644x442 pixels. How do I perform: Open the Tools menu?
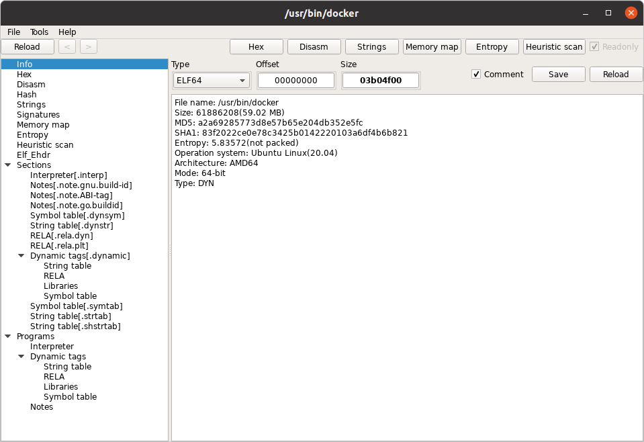point(39,32)
